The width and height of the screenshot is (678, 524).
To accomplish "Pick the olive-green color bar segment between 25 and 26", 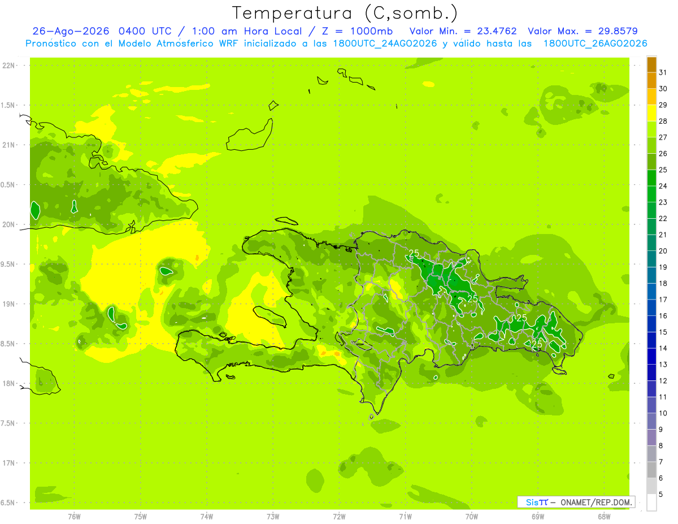I will point(651,162).
